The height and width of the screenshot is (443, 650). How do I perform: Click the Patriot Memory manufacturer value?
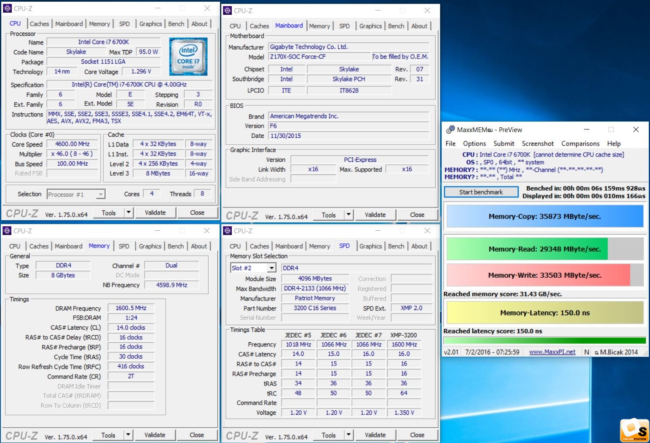tap(315, 298)
